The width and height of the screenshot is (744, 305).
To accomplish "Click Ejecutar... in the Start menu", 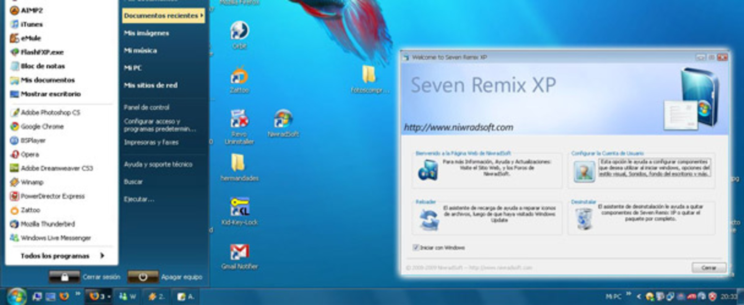I will 139,199.
